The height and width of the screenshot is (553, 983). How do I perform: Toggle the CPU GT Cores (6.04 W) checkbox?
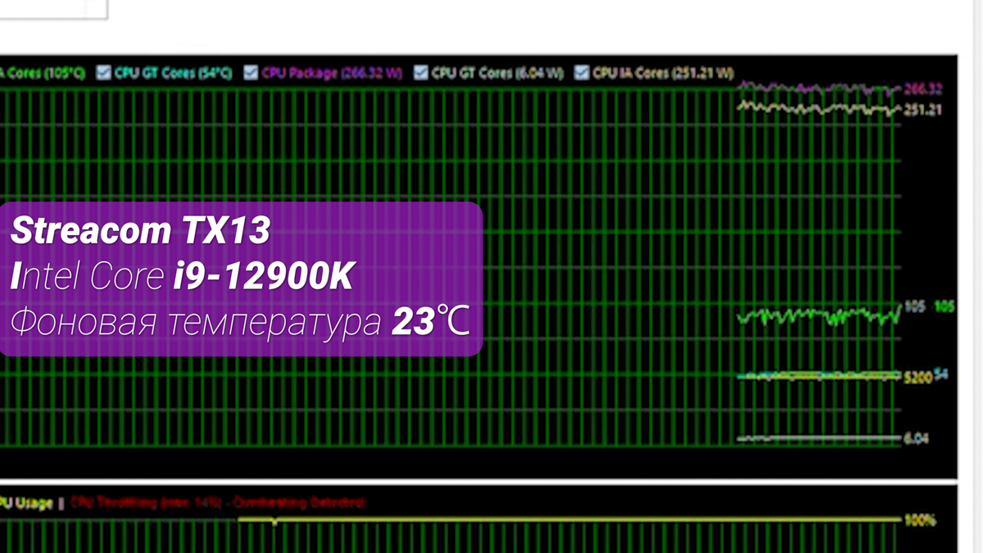coord(420,73)
